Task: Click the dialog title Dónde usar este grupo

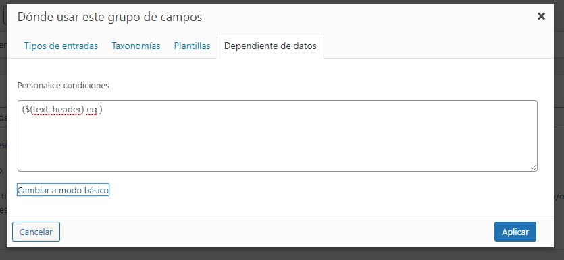Action: [109, 17]
